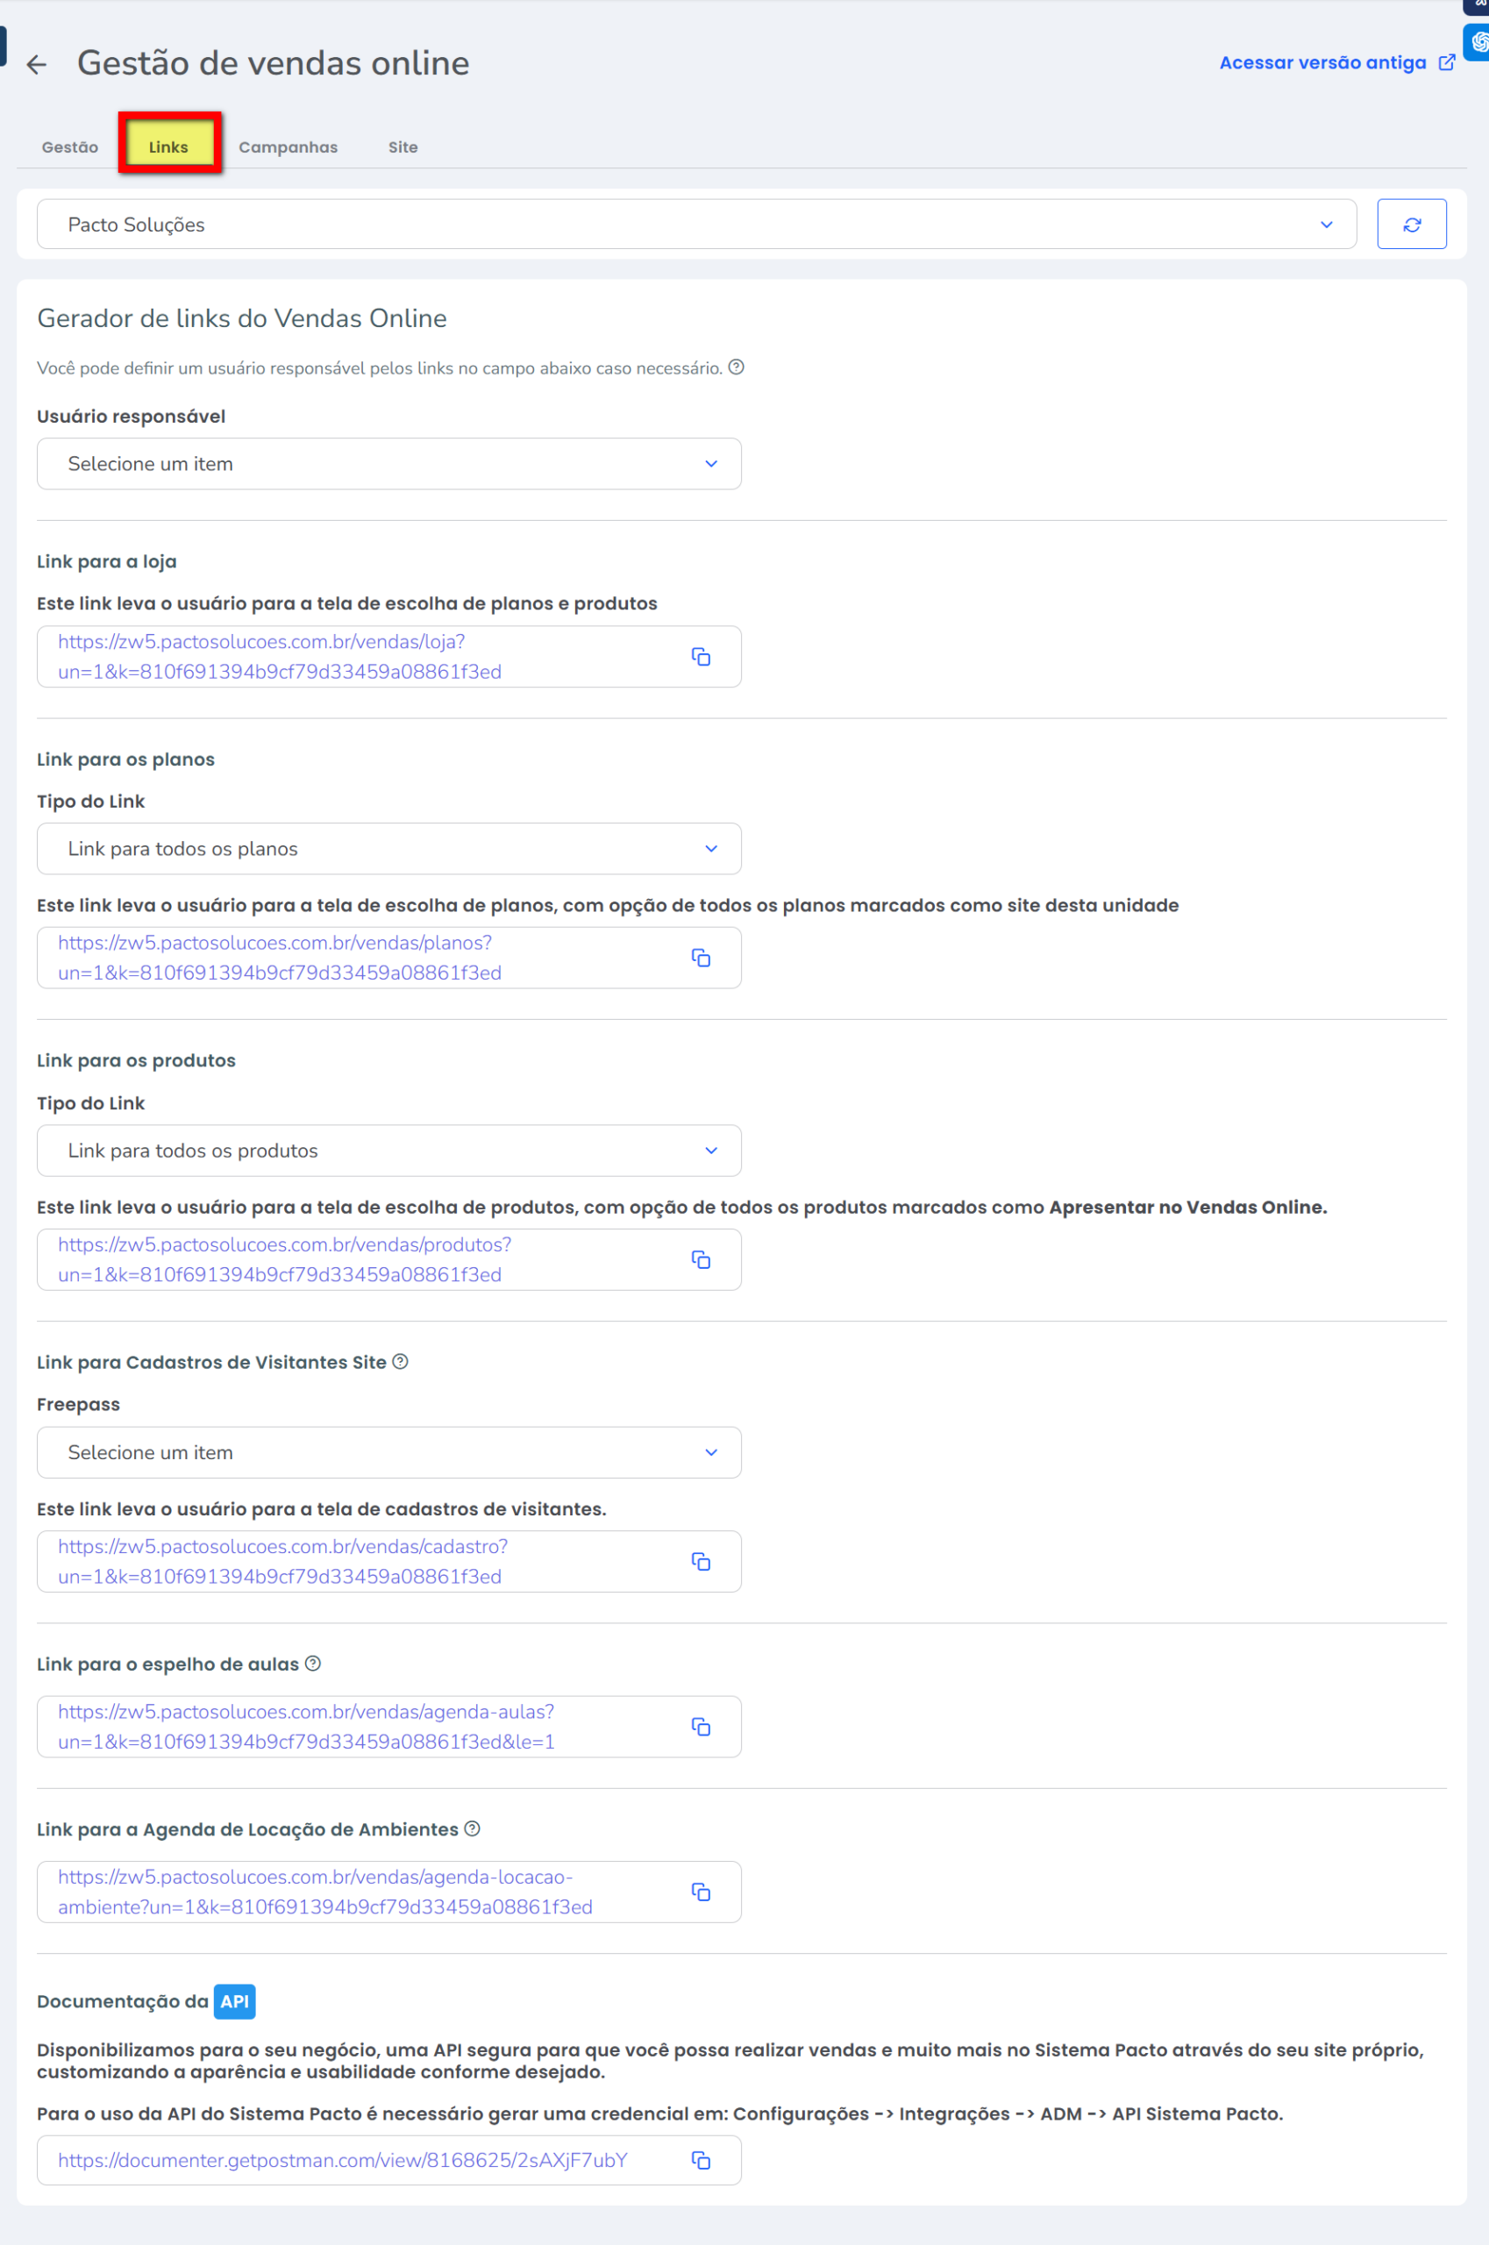Viewport: 1489px width, 2245px height.
Task: Copy the Postman API documentation link
Action: [x=701, y=2162]
